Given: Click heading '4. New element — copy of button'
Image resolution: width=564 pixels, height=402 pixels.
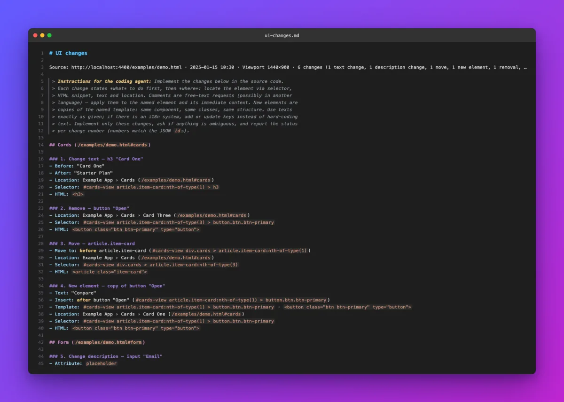Looking at the screenshot, I should (107, 286).
